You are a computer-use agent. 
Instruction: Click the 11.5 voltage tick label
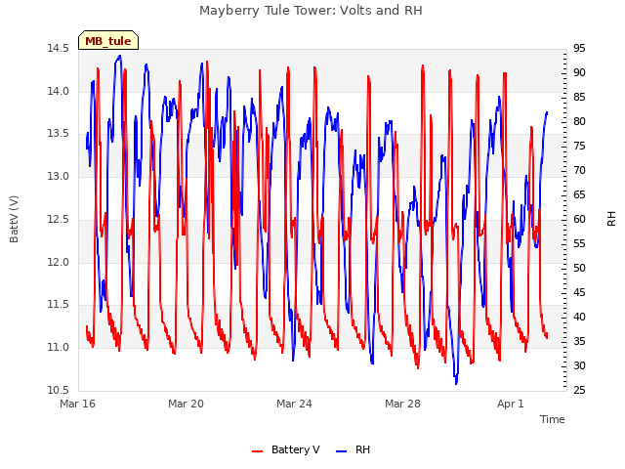(59, 304)
